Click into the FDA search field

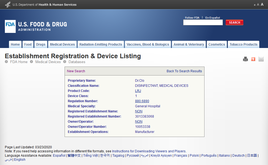[203, 23]
